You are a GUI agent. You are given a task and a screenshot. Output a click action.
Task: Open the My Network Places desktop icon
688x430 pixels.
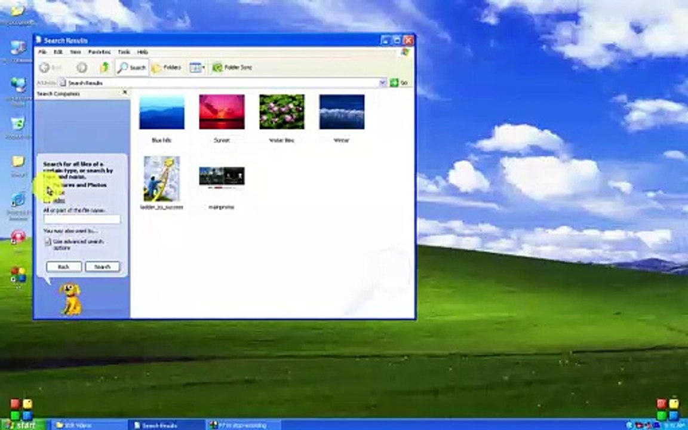[18, 85]
